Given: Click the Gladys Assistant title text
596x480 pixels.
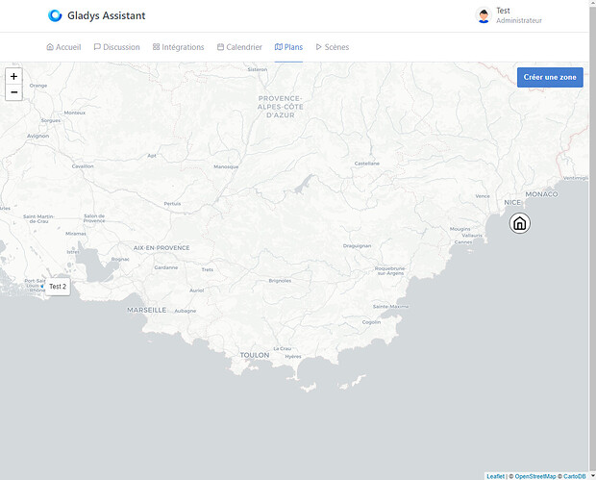Looking at the screenshot, I should coord(106,15).
